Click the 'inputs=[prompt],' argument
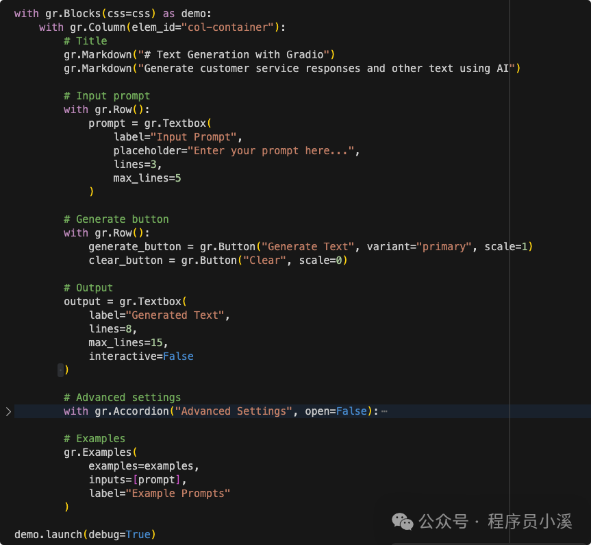 click(138, 480)
